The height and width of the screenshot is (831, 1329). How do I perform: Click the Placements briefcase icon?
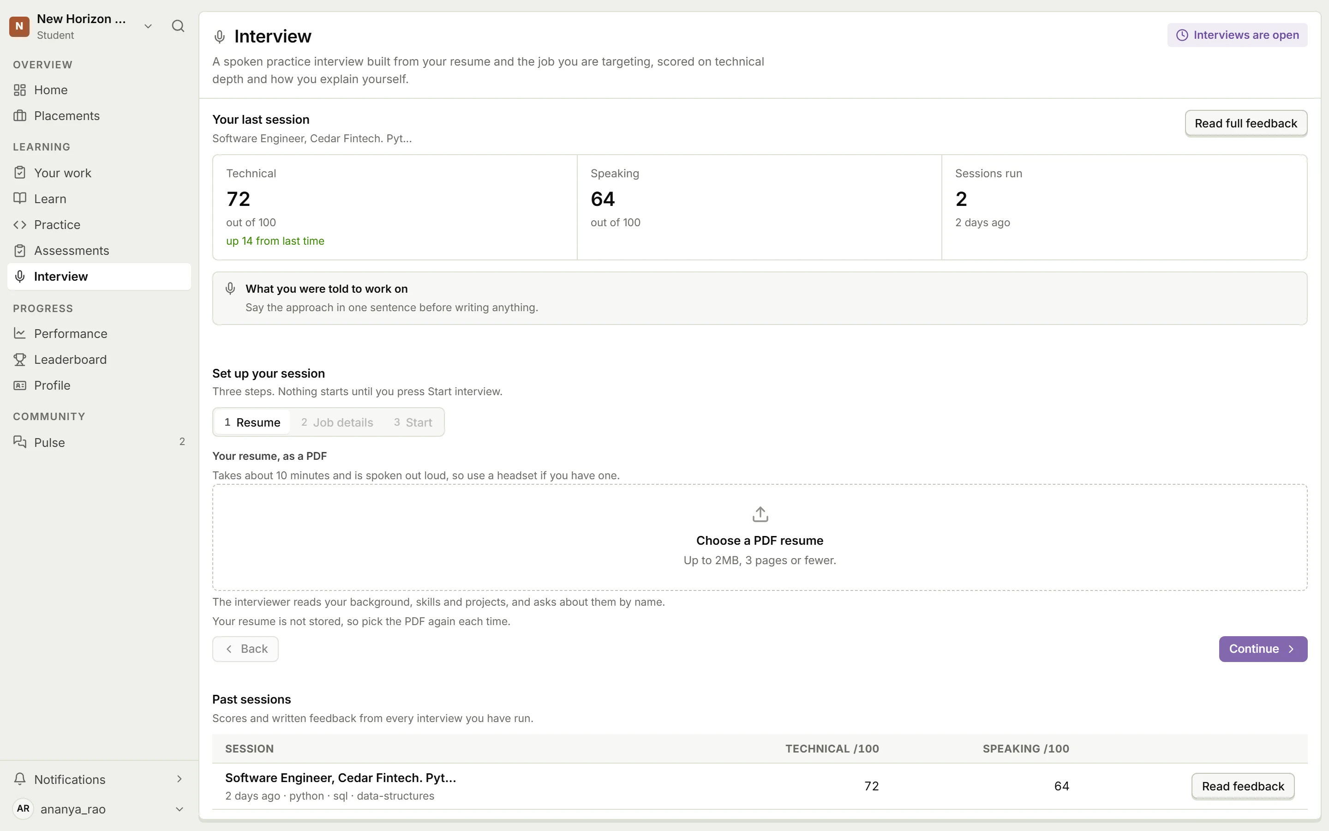coord(20,115)
